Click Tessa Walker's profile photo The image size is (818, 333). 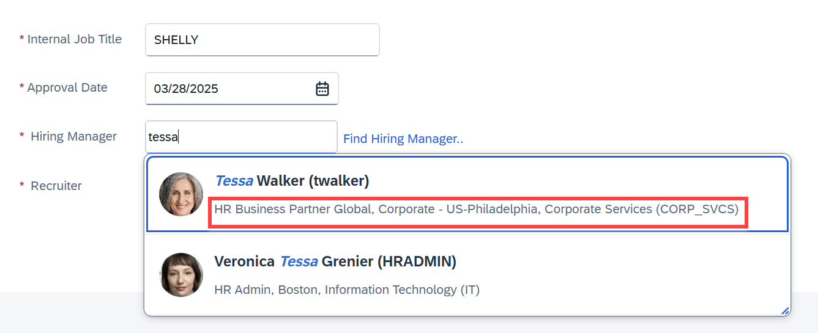tap(181, 194)
